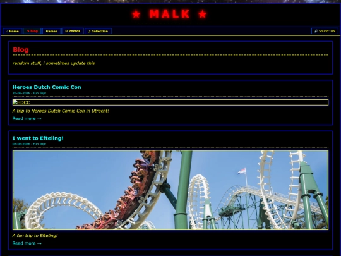The width and height of the screenshot is (341, 256).
Task: Open the Home nav tab
Action: pos(13,31)
